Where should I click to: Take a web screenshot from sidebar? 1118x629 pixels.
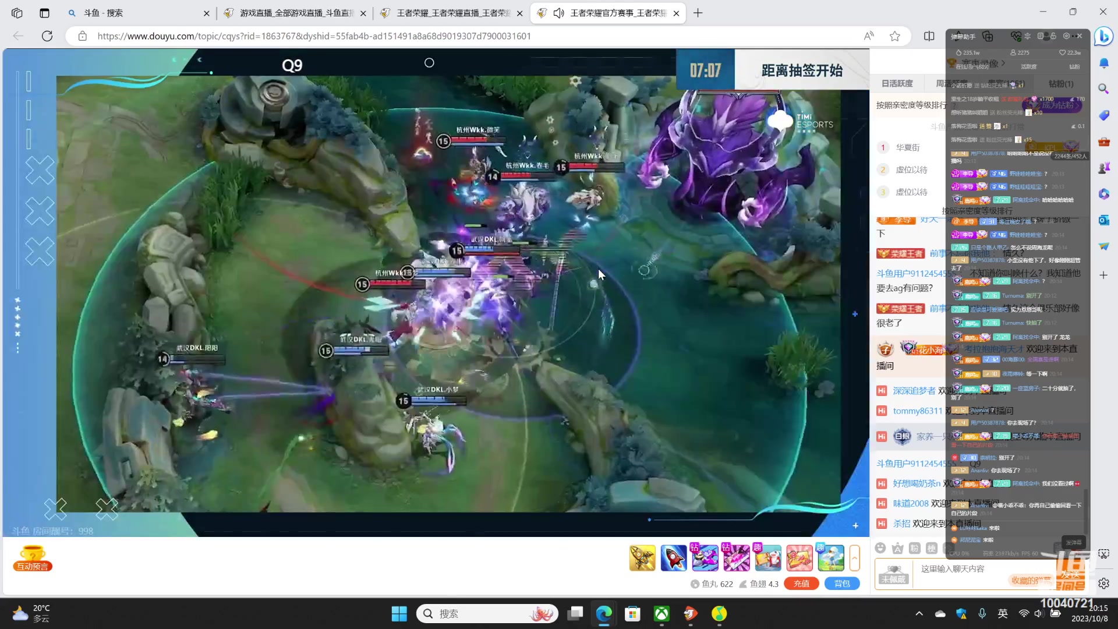pyautogui.click(x=1103, y=554)
